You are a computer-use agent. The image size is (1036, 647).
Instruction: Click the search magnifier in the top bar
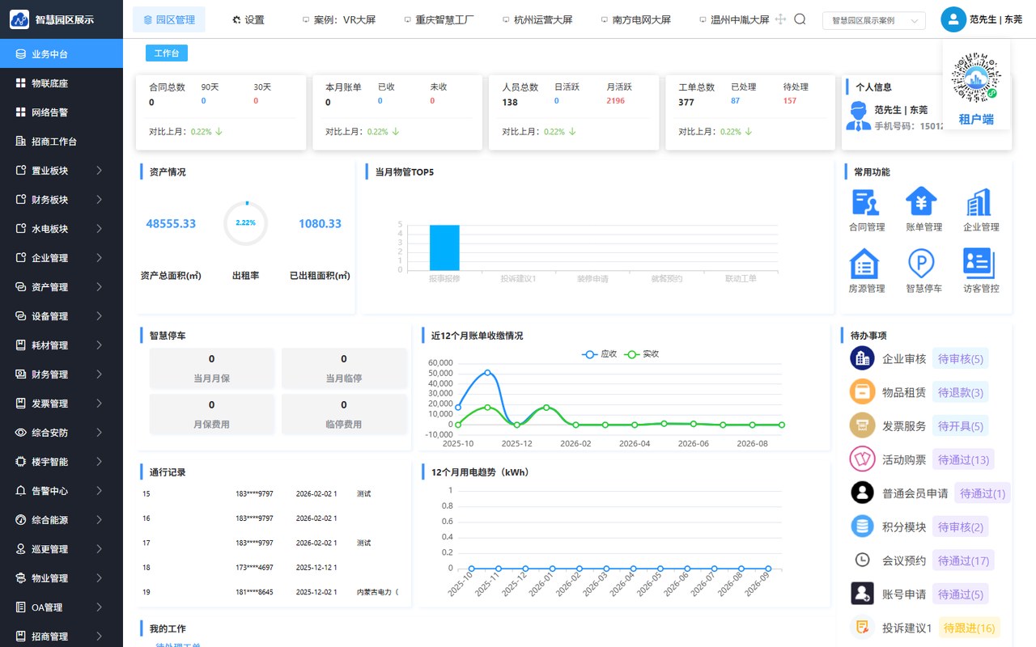coord(800,19)
